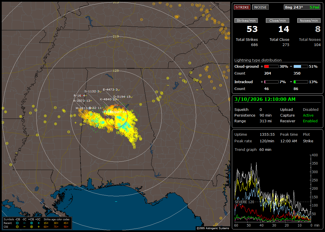325x232 pixels.
Task: Click the recent -CG symbol in legend
Action: (x=17, y=223)
